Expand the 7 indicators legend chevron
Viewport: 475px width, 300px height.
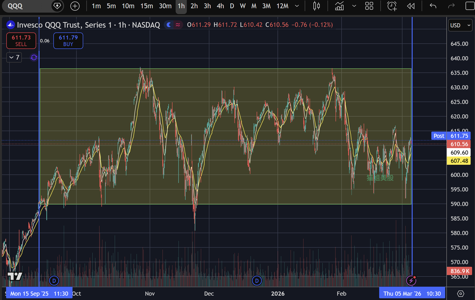(x=14, y=57)
